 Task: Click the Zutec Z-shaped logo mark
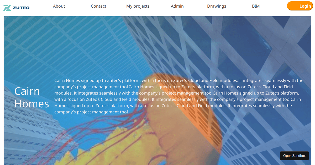tap(7, 8)
